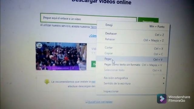Click the green Descargar button beside the field
This screenshot has width=194, height=109.
pos(148,20)
